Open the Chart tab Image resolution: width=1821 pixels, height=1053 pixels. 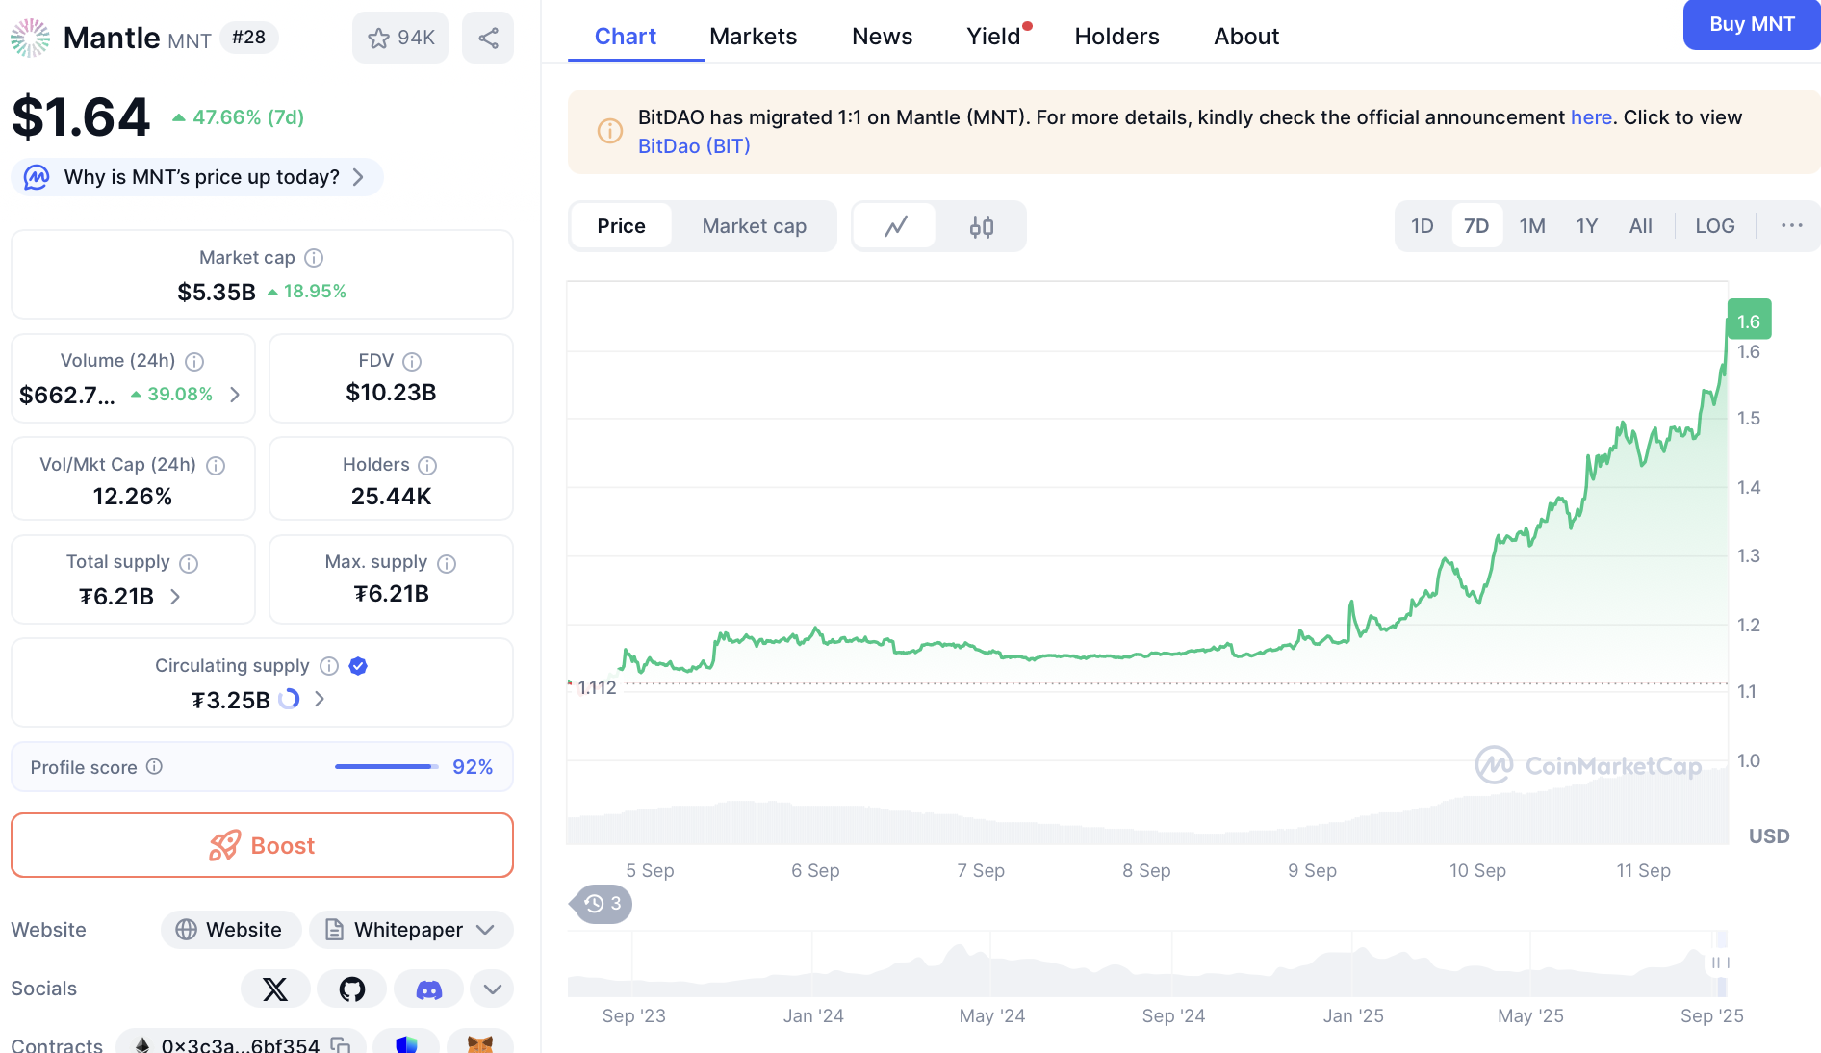pos(626,37)
